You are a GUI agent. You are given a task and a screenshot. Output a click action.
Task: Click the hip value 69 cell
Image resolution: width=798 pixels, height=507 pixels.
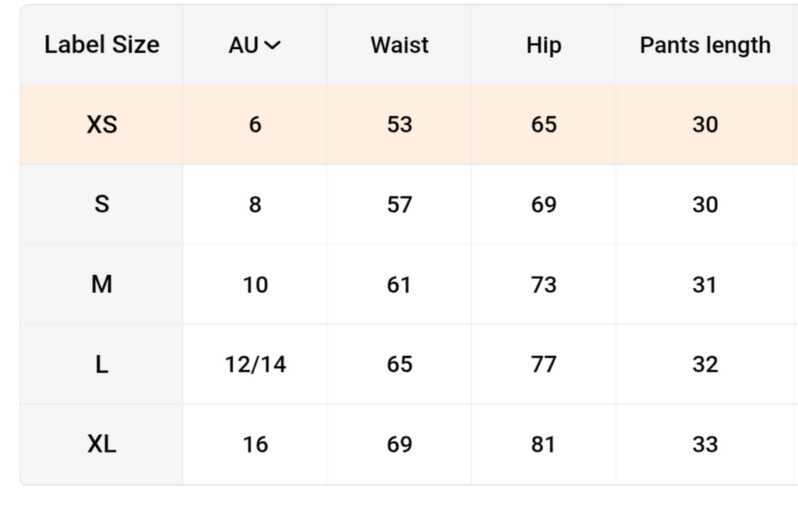coord(543,204)
